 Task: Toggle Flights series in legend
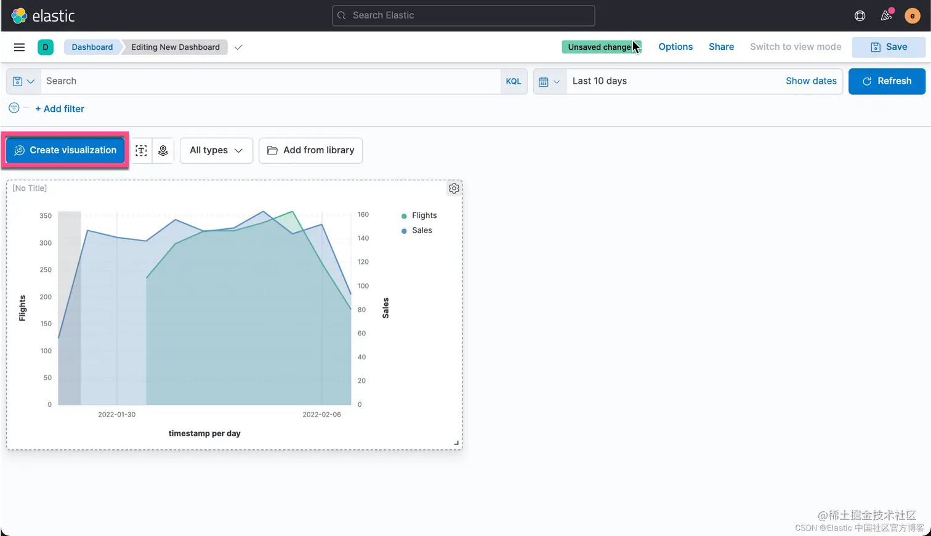pos(424,215)
